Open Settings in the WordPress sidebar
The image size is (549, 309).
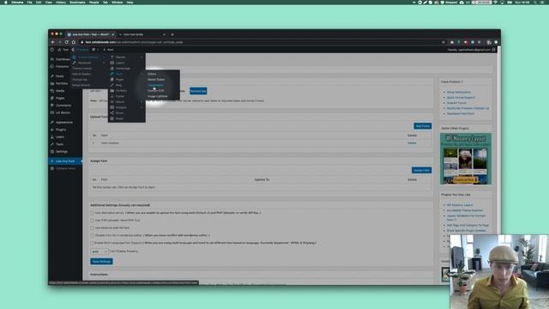click(x=61, y=151)
